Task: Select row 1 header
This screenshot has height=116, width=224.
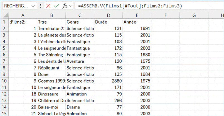Action: [4, 22]
